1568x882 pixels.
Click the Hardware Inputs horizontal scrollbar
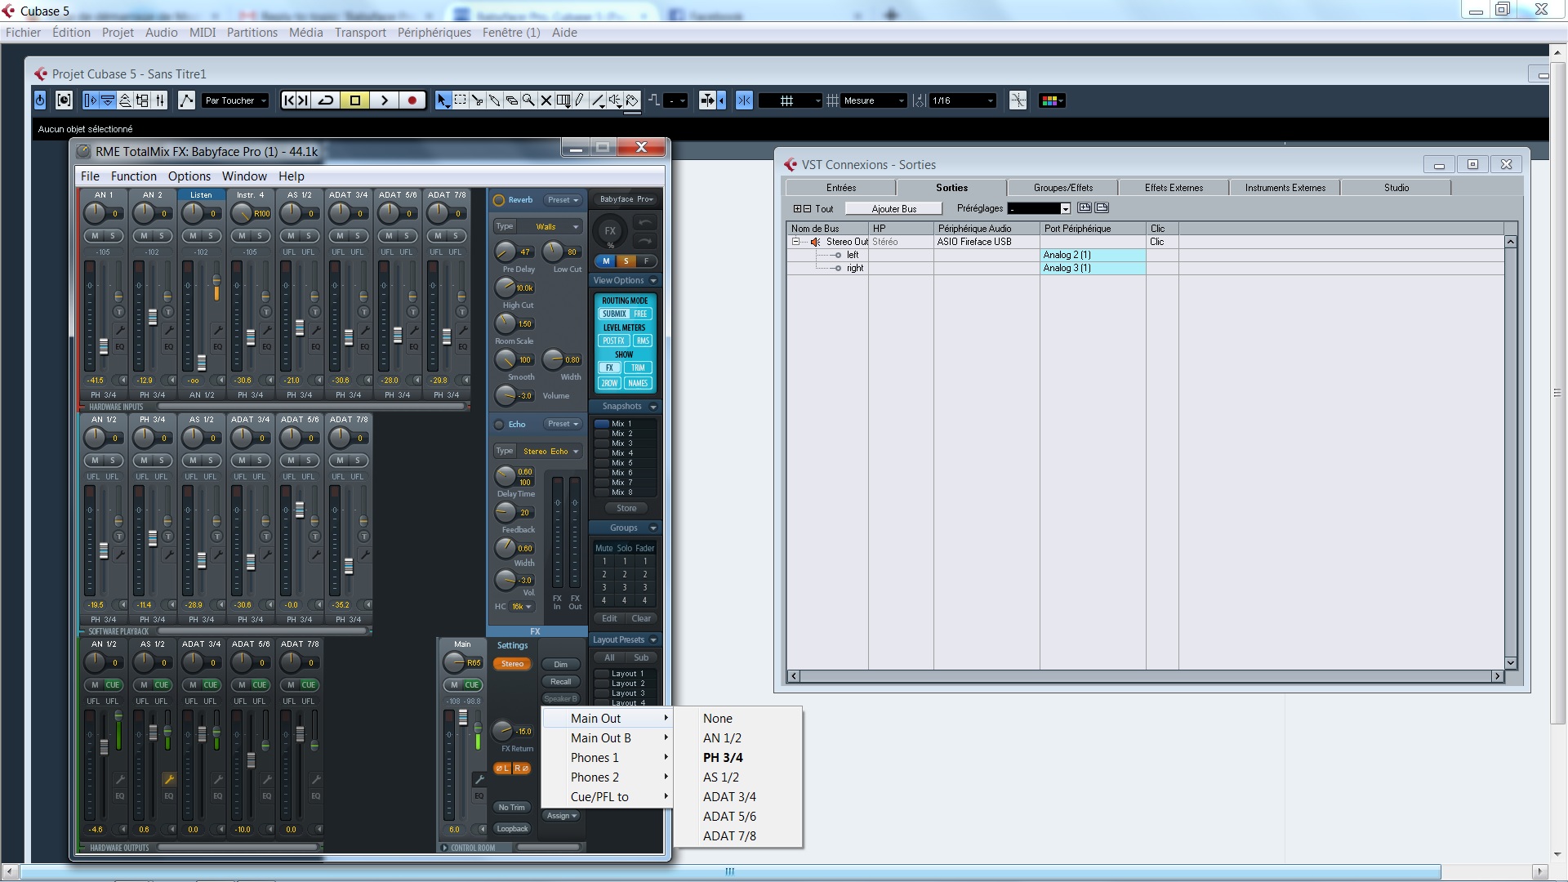tap(312, 407)
